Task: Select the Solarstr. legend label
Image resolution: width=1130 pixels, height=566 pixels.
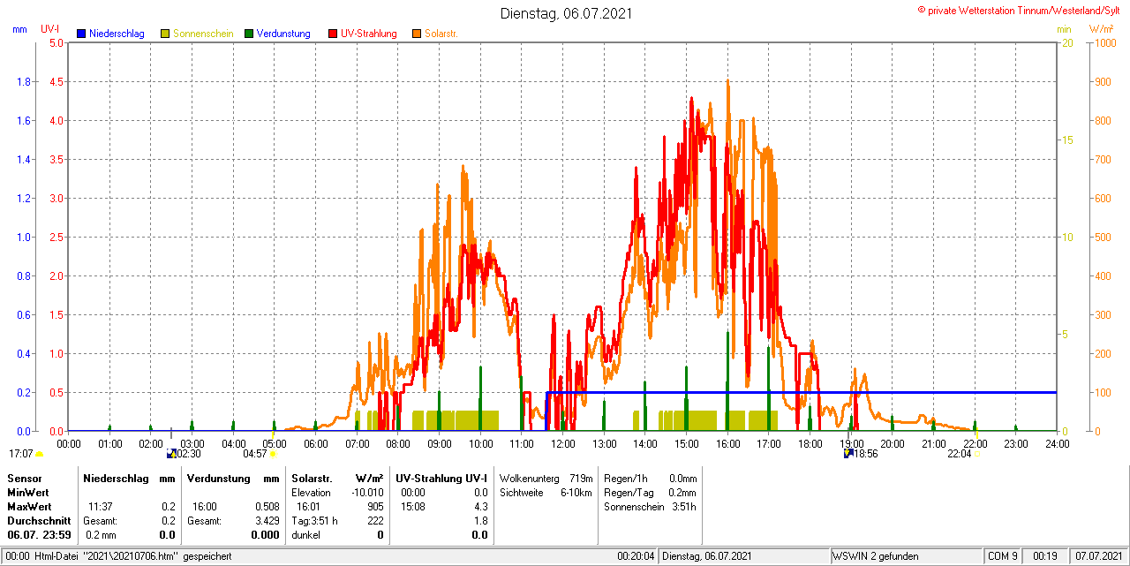Action: pos(441,34)
